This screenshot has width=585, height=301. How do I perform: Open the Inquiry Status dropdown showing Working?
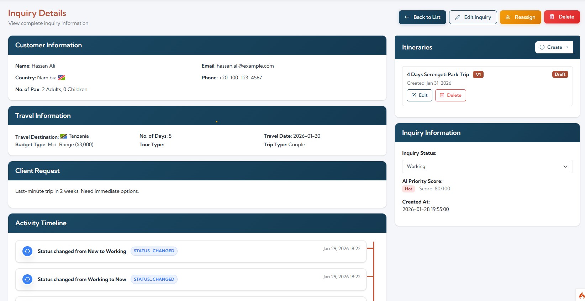click(487, 167)
